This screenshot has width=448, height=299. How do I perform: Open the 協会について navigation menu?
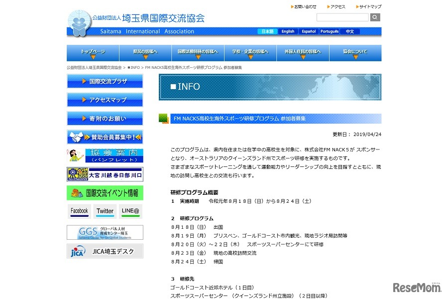click(x=356, y=52)
